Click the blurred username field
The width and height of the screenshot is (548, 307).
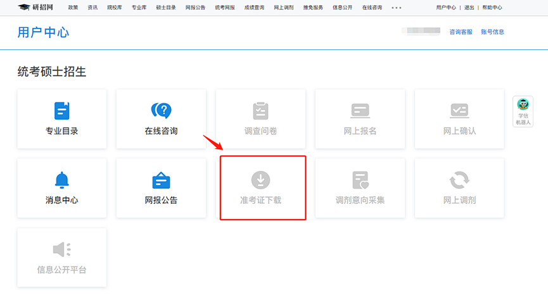pos(421,31)
